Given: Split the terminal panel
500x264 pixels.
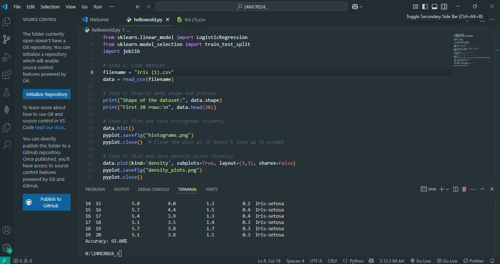Looking at the screenshot, I should click(455, 189).
